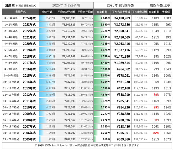Click the IDOM Inc. copyright footer text

tap(87, 145)
